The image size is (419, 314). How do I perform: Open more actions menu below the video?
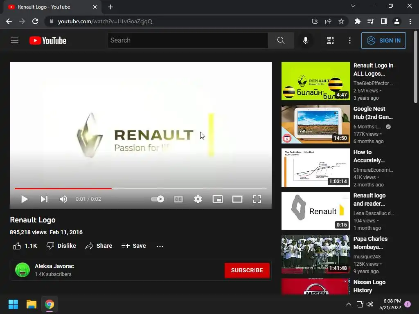click(160, 246)
